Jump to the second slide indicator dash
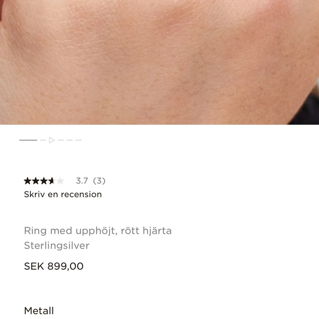 [x=43, y=140]
